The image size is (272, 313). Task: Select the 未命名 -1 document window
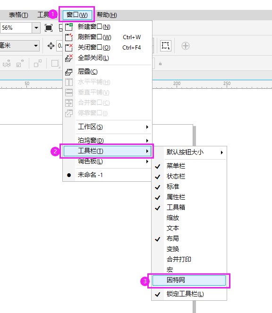click(108, 175)
